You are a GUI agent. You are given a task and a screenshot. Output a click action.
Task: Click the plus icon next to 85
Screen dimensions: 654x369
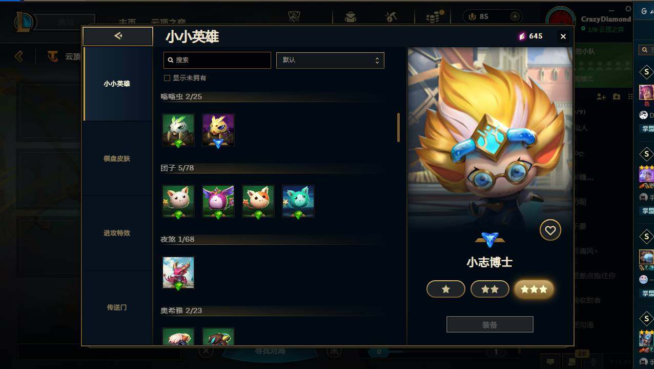[515, 16]
